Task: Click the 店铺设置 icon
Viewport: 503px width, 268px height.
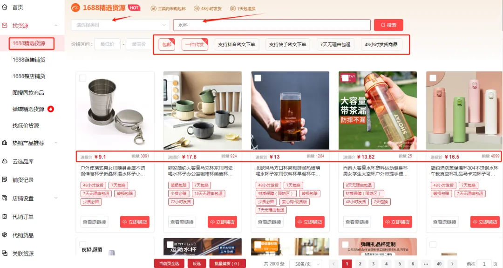Action: point(5,198)
